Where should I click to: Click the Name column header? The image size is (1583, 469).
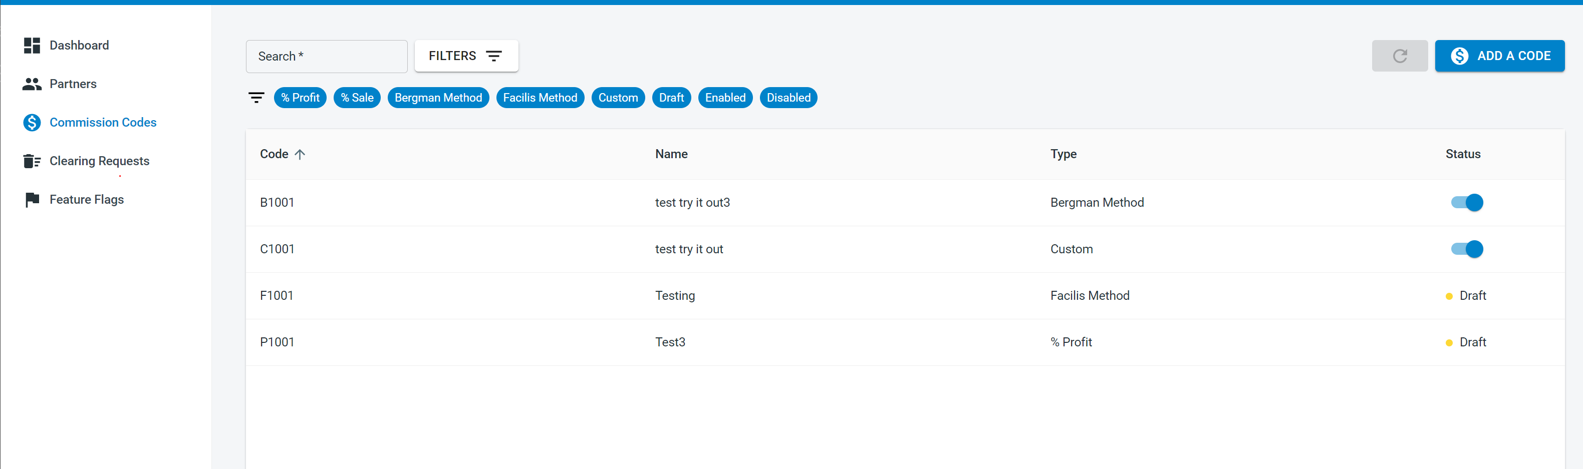[x=671, y=154]
